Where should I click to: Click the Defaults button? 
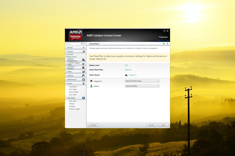(93, 125)
